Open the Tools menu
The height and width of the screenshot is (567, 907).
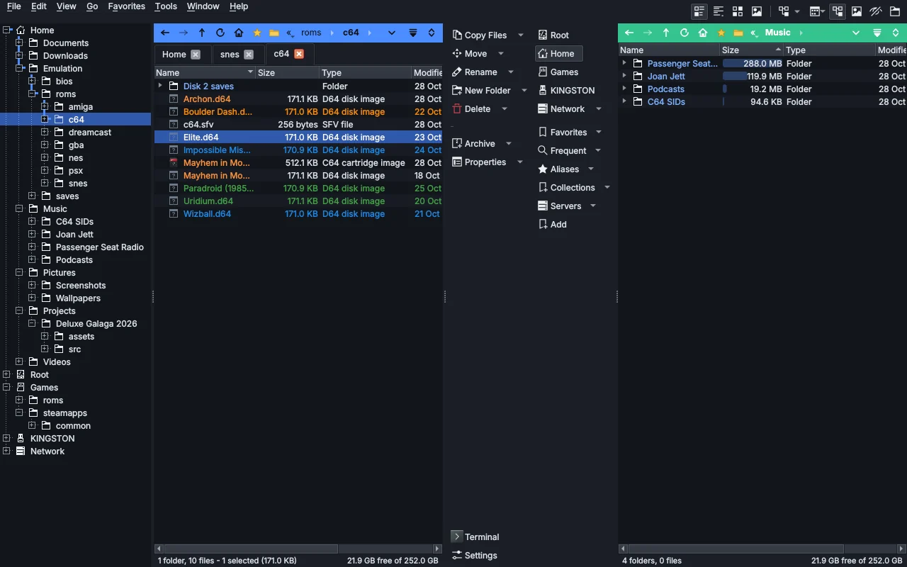coord(166,6)
